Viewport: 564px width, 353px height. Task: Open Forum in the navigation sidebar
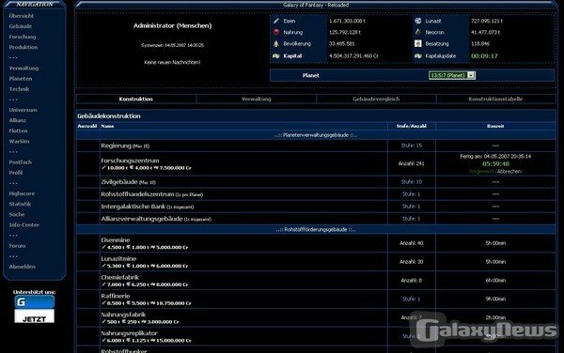[x=17, y=246]
